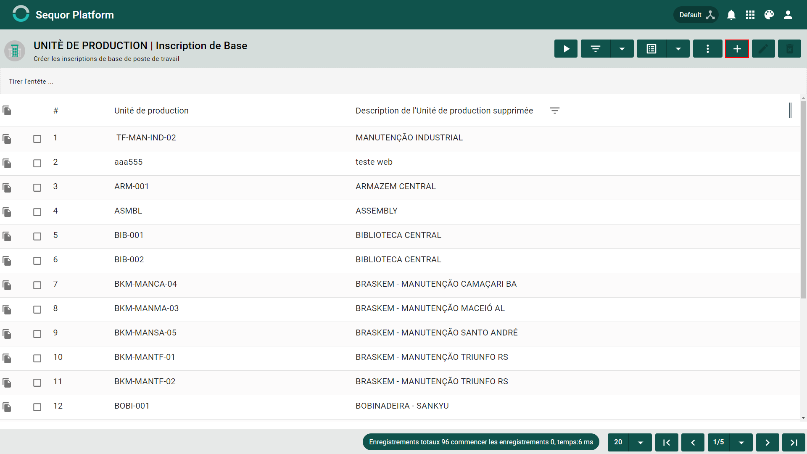This screenshot has width=807, height=454.
Task: Click the Default organization button
Action: pos(696,15)
